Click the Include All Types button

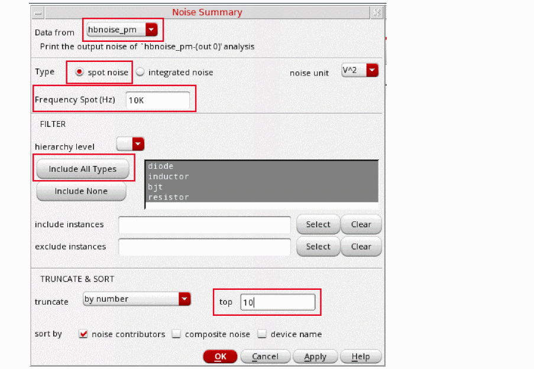coord(83,169)
